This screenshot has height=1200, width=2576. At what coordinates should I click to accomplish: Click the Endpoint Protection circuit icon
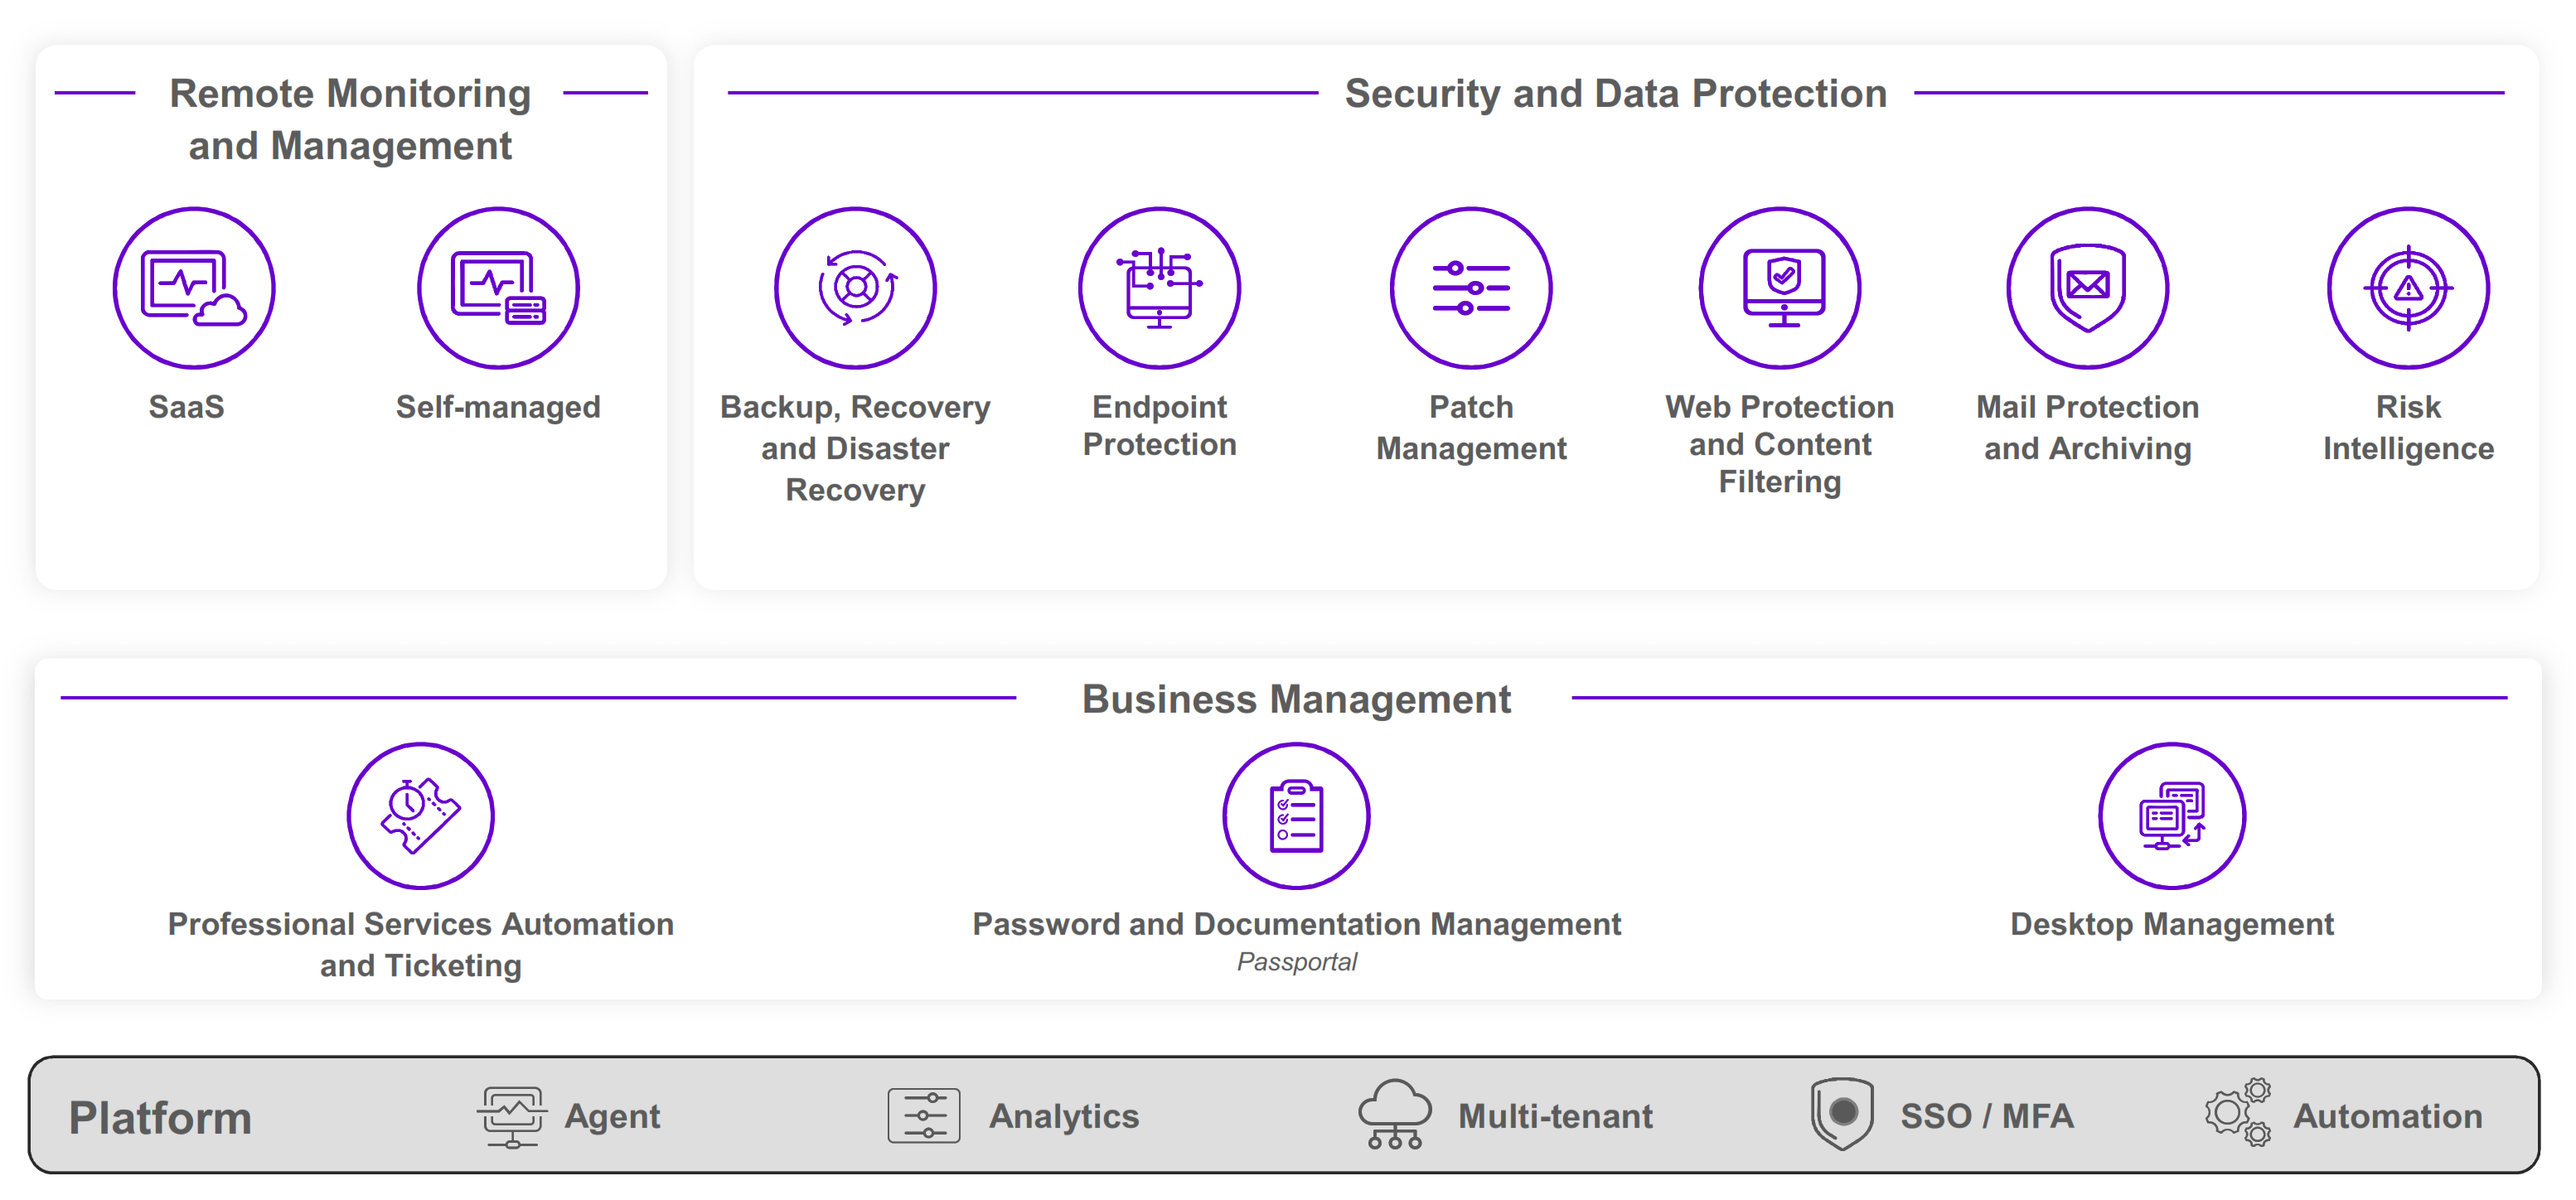click(1159, 288)
